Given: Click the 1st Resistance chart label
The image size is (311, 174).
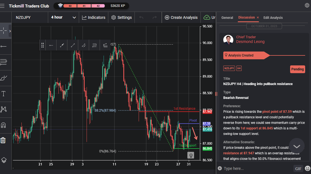Looking at the screenshot, I should tap(184, 109).
